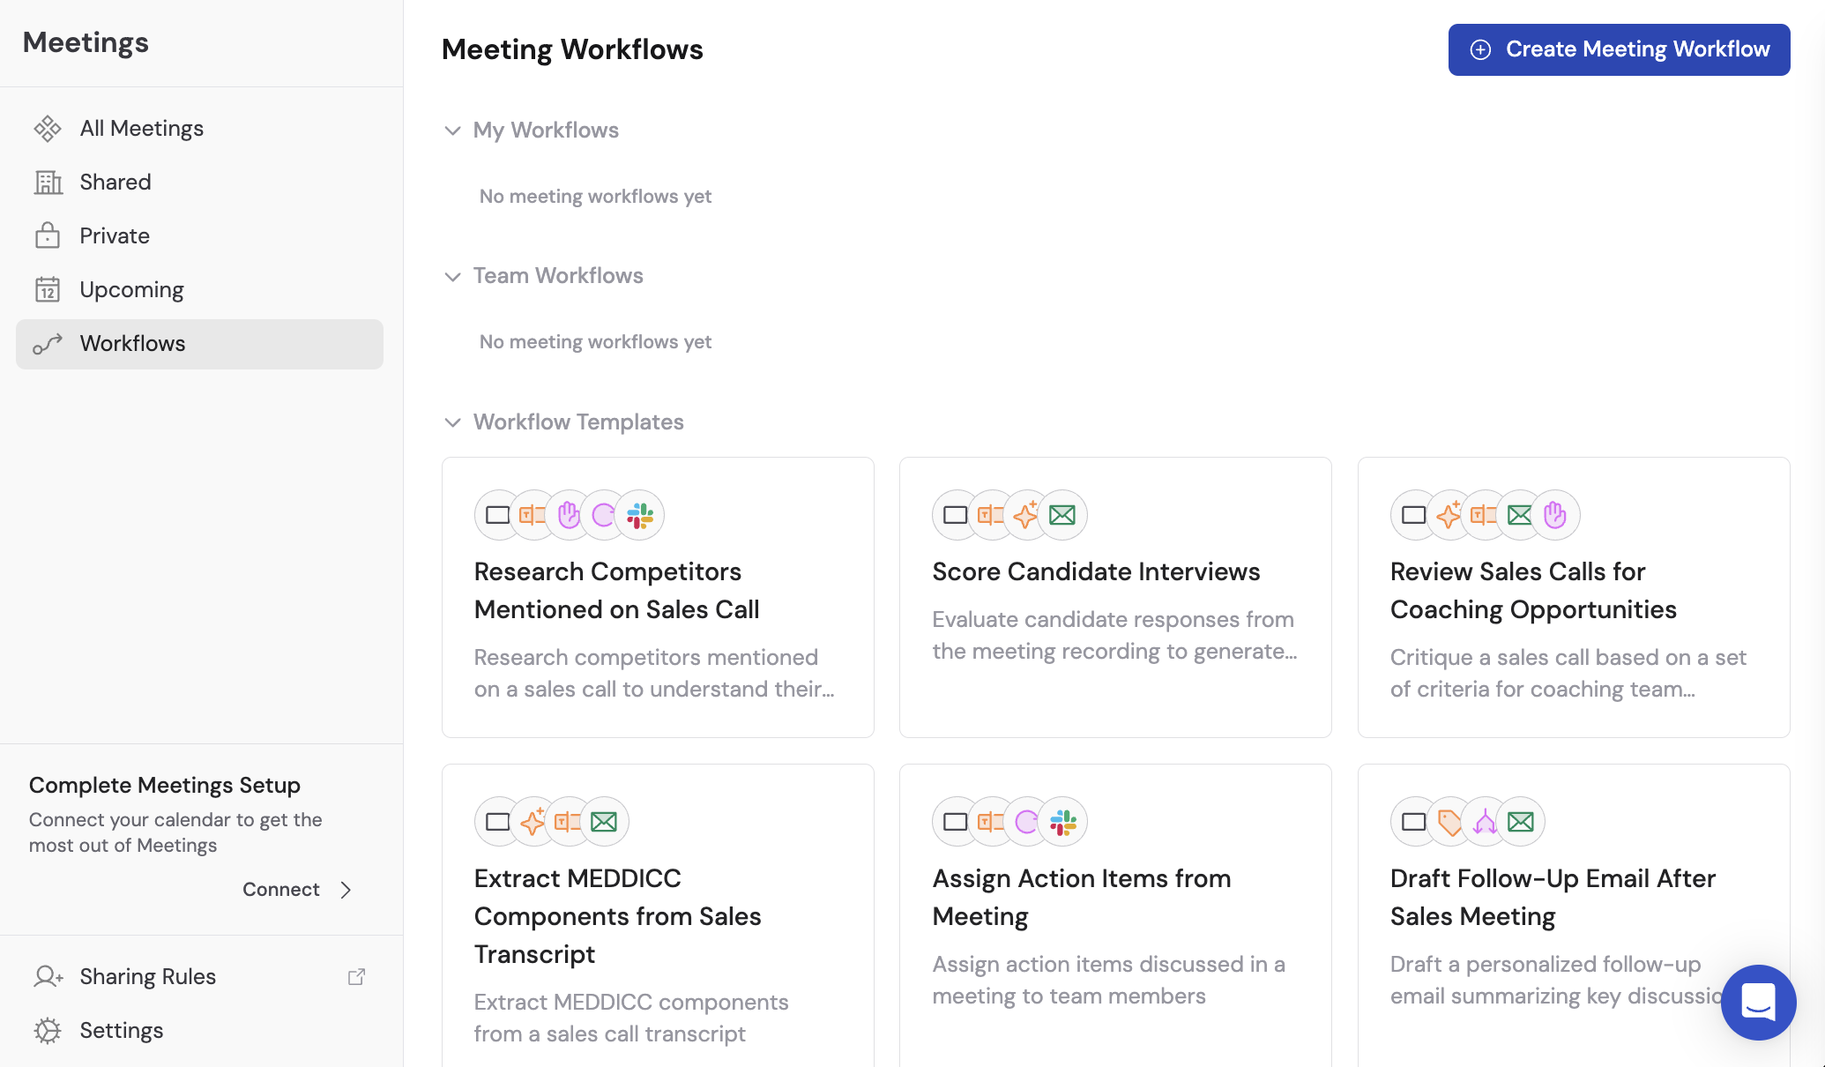Open the All Meetings view
This screenshot has width=1825, height=1067.
coord(141,128)
